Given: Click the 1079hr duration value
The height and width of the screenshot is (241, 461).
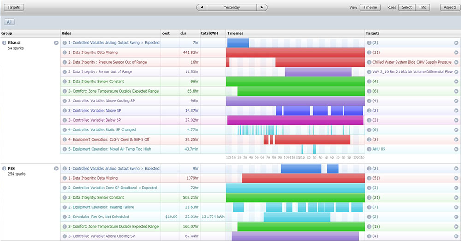Looking at the screenshot, I should (x=193, y=178).
